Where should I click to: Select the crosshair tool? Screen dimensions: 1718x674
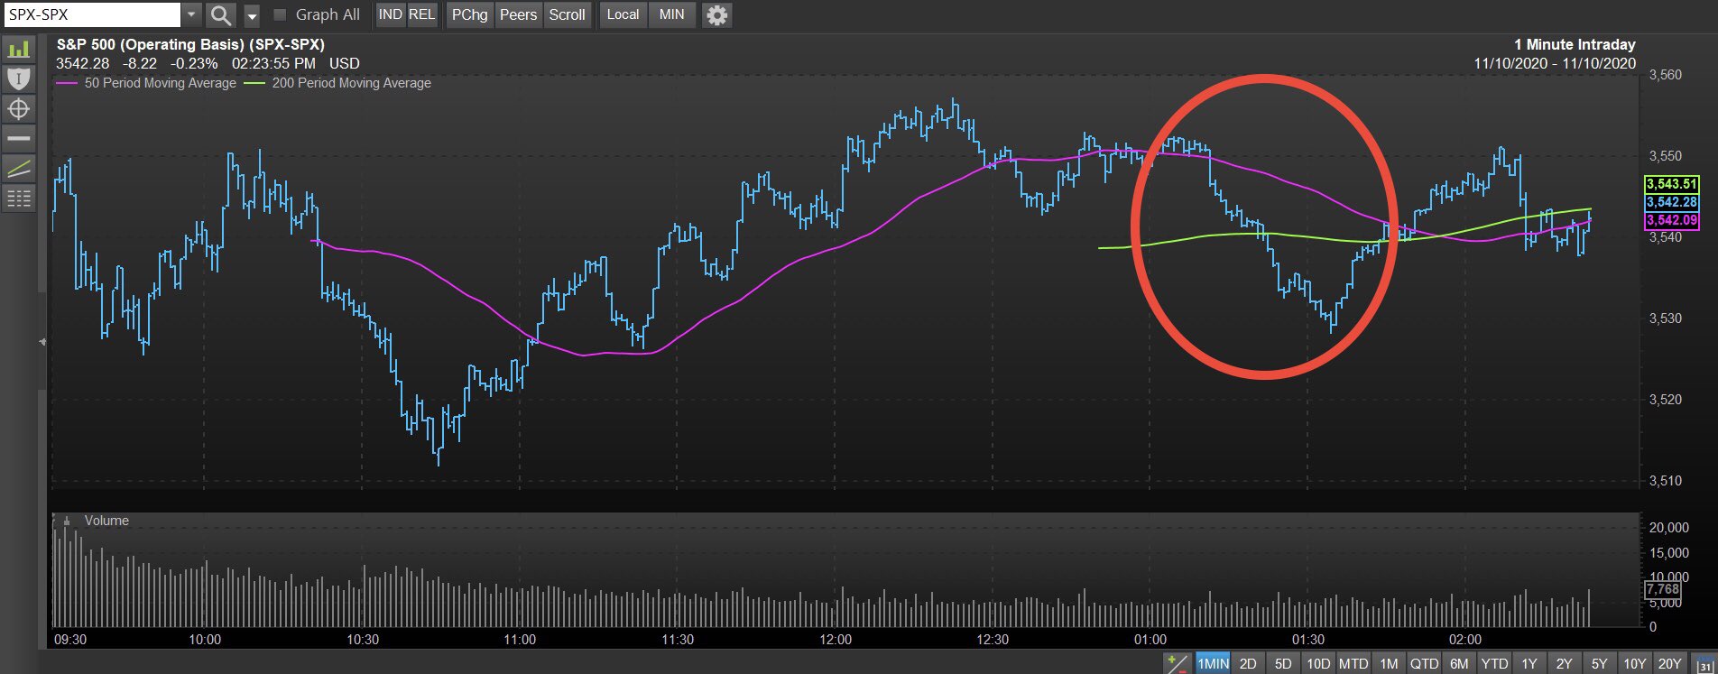pos(19,109)
